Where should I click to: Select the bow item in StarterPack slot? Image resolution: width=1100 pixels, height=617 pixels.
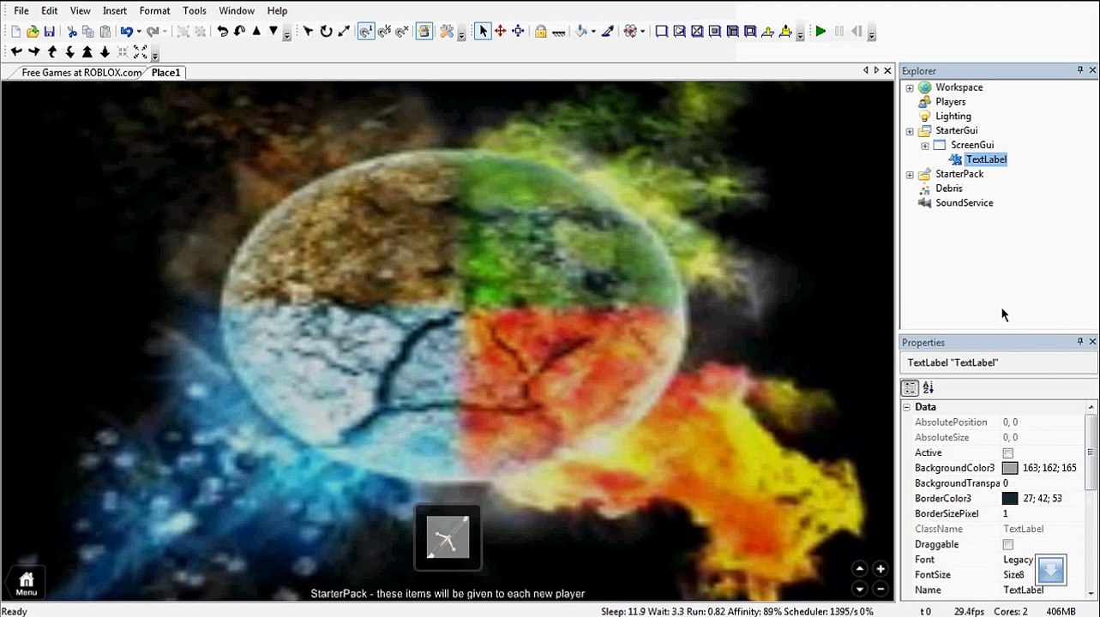pyautogui.click(x=448, y=537)
